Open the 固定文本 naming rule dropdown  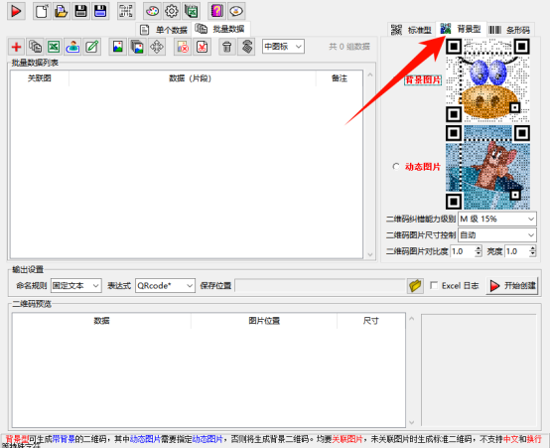[76, 286]
